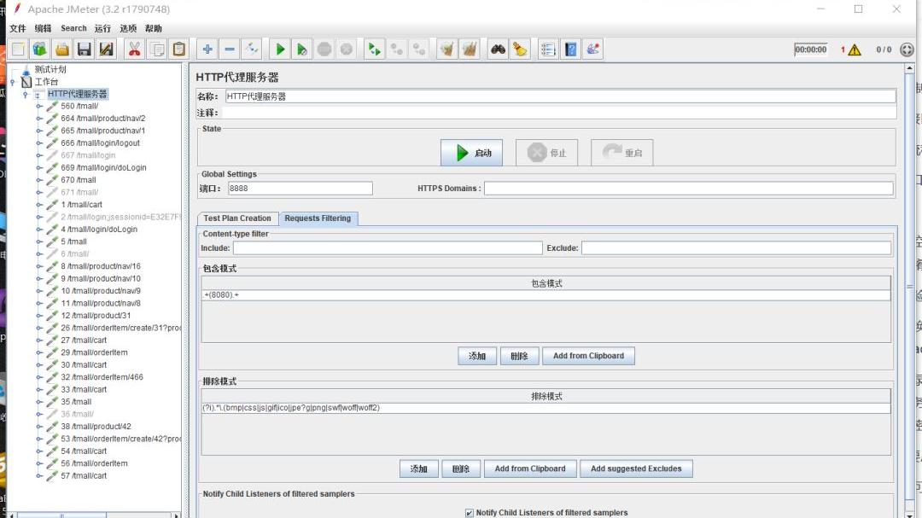Switch to Requests Filtering tab
This screenshot has width=922, height=518.
318,218
